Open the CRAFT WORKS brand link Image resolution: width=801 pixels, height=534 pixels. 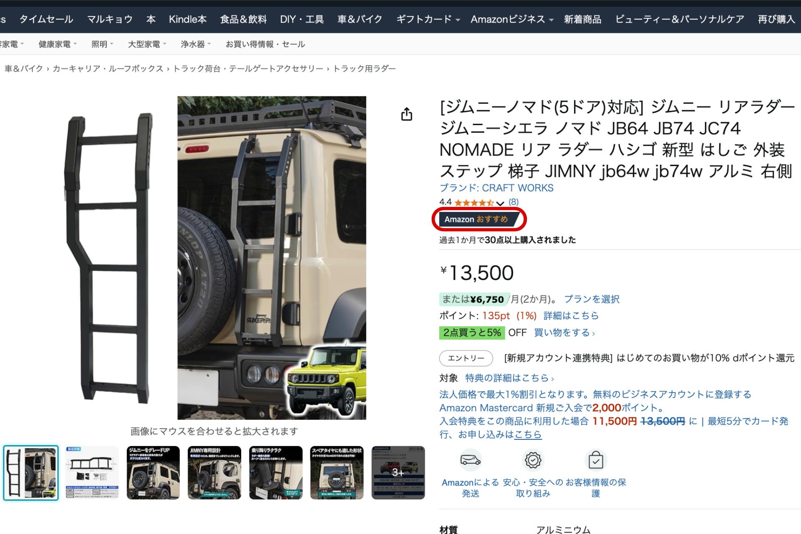[496, 188]
